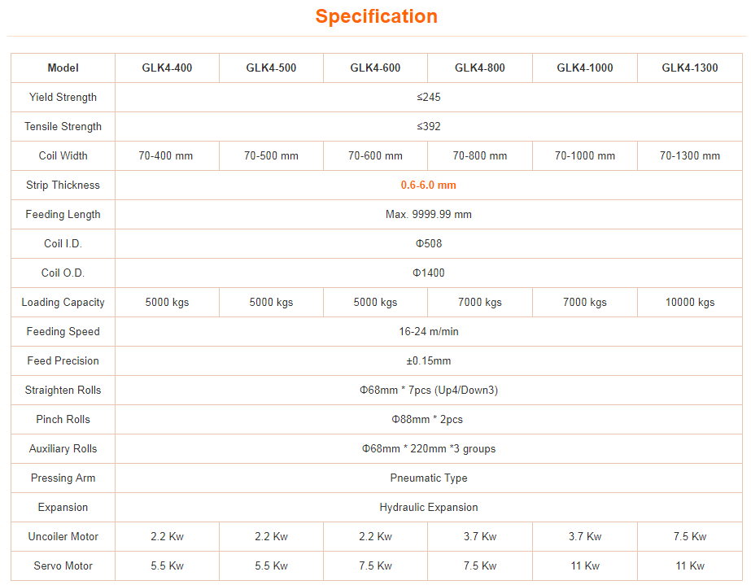Click the Specification heading
This screenshot has height=585, width=751.
click(377, 16)
